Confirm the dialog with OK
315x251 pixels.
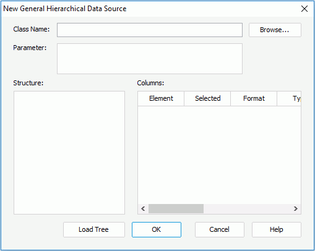[157, 229]
